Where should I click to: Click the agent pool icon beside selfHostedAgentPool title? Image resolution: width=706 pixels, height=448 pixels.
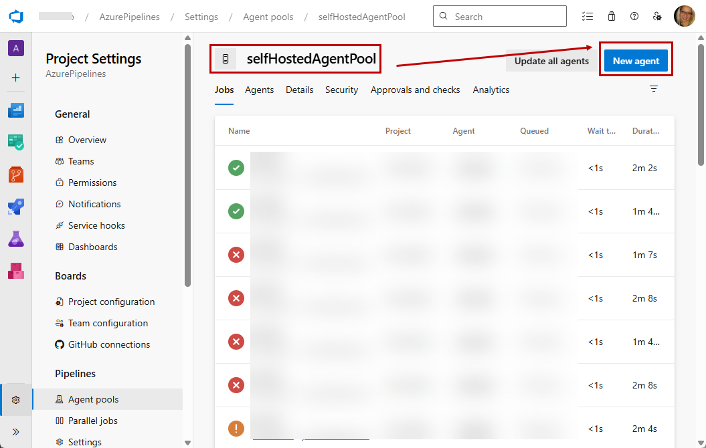[226, 59]
